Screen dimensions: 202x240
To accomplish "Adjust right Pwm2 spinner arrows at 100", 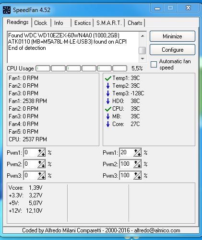I will tap(137, 164).
